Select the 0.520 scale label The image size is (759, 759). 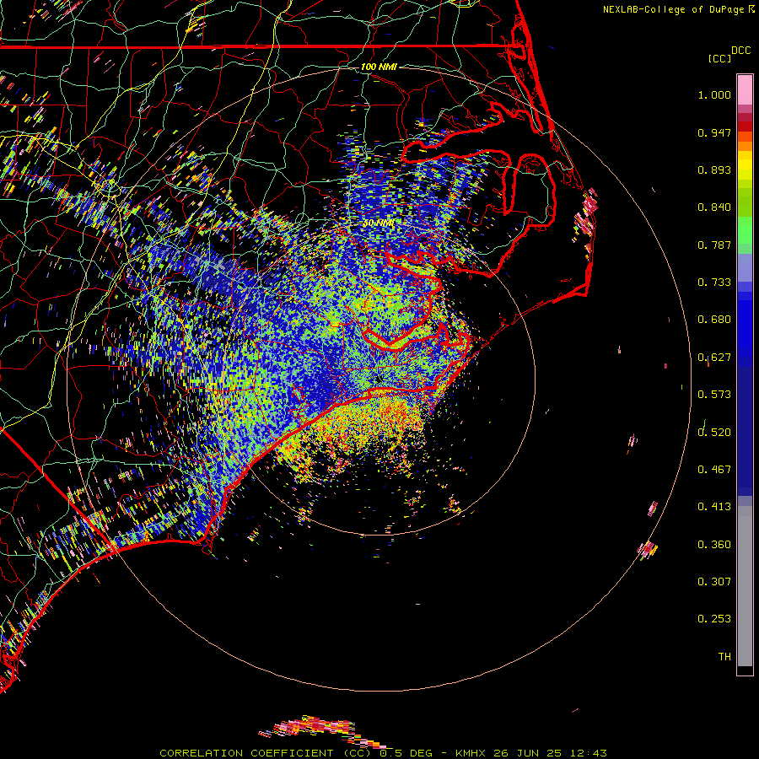point(714,433)
